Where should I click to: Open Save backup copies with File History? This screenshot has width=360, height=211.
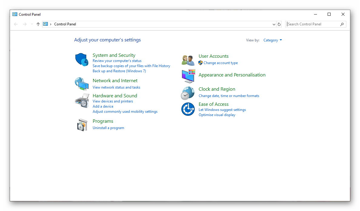pos(131,66)
